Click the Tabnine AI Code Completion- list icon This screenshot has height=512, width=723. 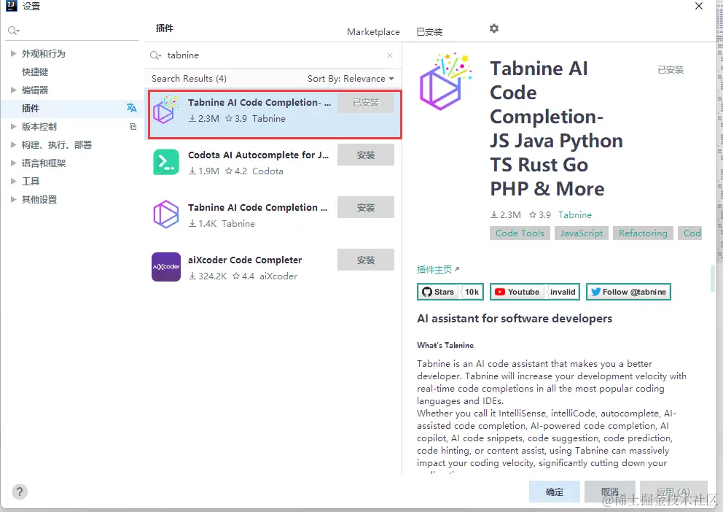click(166, 110)
